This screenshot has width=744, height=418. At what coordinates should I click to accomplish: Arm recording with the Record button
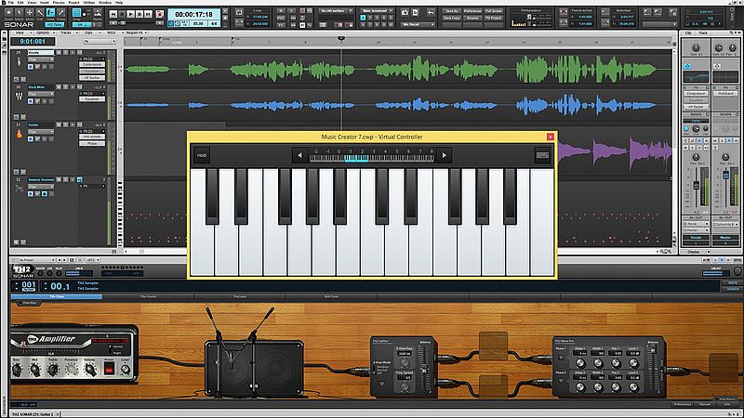point(160,14)
